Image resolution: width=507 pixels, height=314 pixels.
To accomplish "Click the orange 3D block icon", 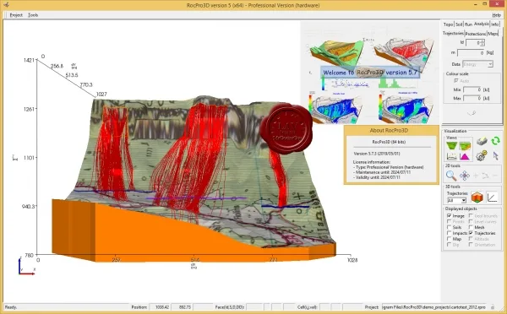I will point(477,197).
